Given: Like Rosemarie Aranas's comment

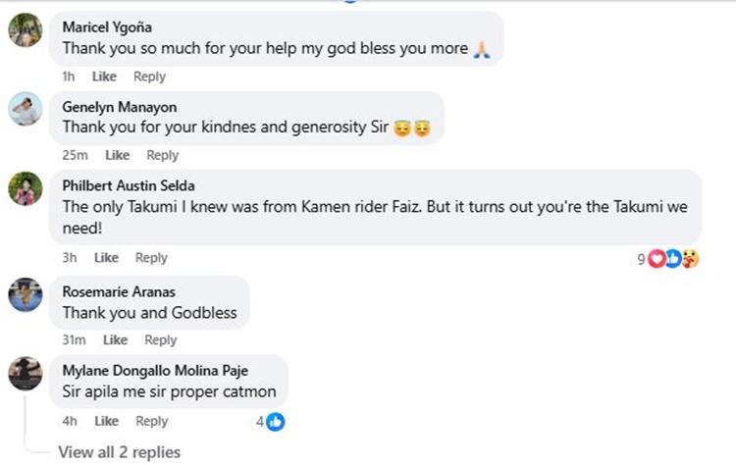Looking at the screenshot, I should coord(115,340).
